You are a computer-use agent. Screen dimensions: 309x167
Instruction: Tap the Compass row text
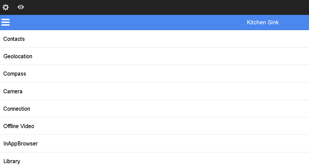click(x=15, y=74)
